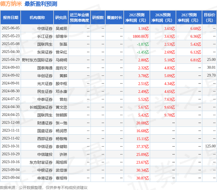This screenshot has width=217, height=190.
Task: Click target price 30.01
Action: point(211,67)
